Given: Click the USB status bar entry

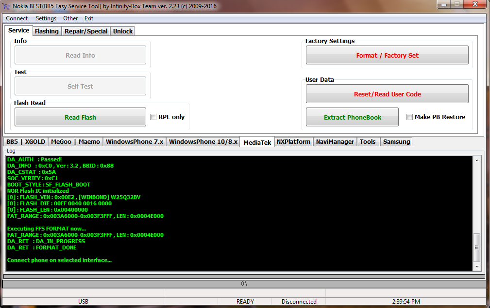Looking at the screenshot, I should pos(83,301).
